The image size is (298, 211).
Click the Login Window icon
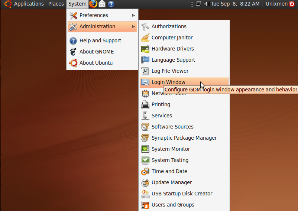(145, 82)
